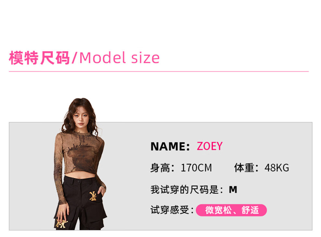Click the gold figure logo on the pants leg bottom
The image size is (321, 237).
[61, 224]
